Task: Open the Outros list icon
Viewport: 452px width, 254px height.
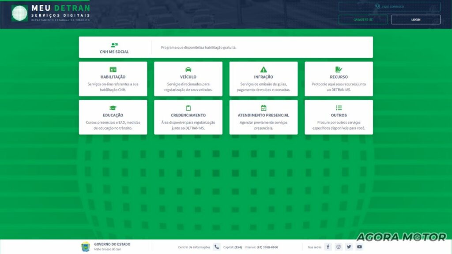Action: [339, 108]
